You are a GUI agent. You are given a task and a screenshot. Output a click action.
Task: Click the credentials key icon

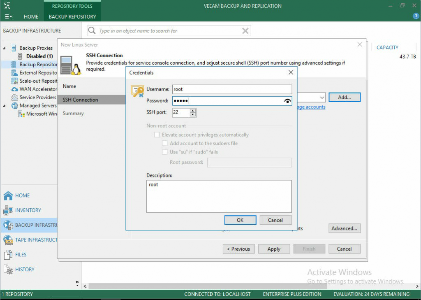137,91
